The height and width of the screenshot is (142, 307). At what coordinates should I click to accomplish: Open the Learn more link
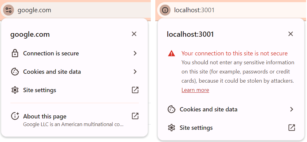(x=195, y=90)
